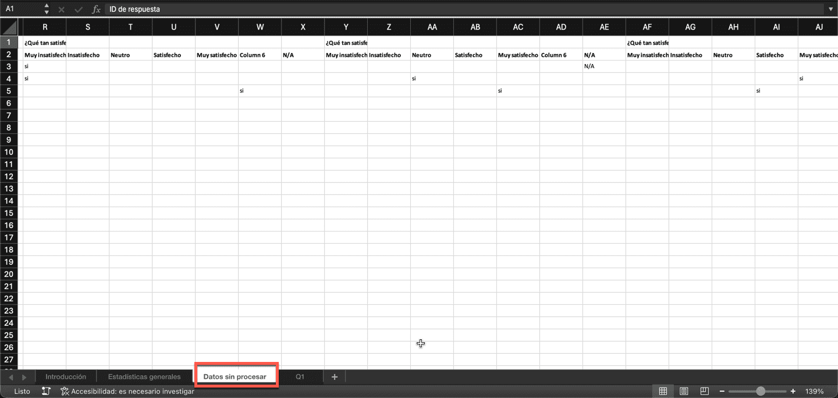Select row 27 header
Screen dimensions: 838x398
9,360
